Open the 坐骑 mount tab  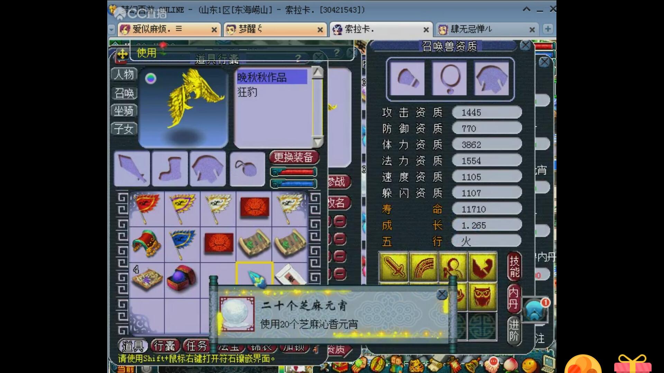(x=124, y=111)
